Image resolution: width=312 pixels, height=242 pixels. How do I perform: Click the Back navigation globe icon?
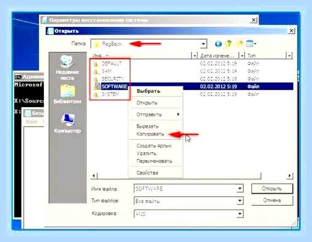(x=218, y=43)
